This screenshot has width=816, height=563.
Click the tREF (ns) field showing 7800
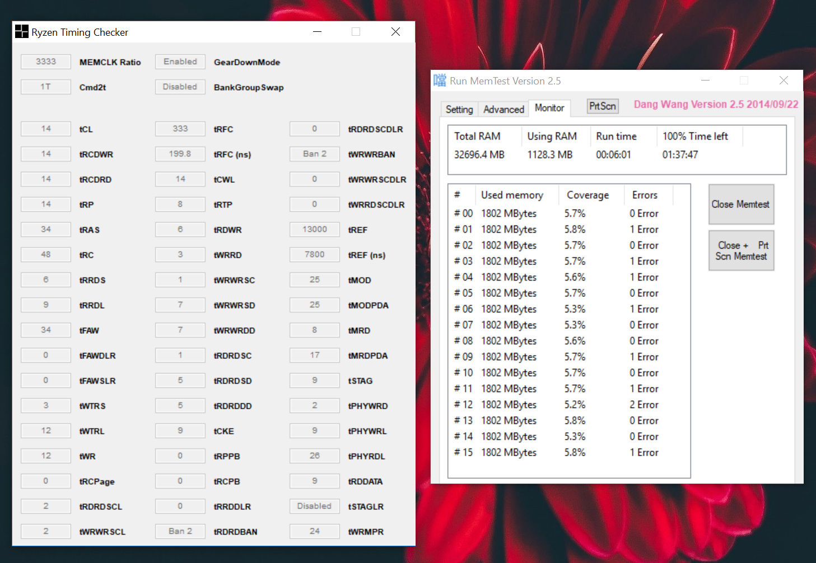click(315, 254)
